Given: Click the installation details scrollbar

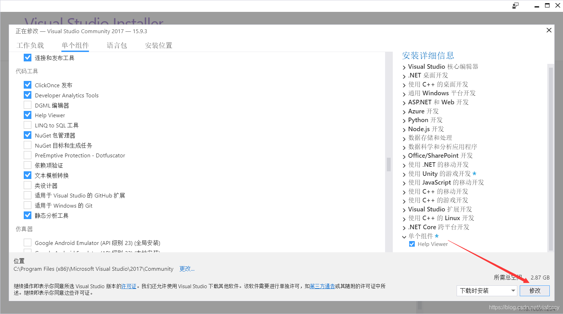Looking at the screenshot, I should point(551,159).
